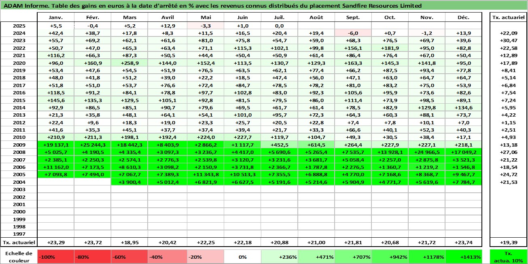The width and height of the screenshot is (528, 264).
Task: Click the 'Déc.' column header
Action: [x=464, y=17]
